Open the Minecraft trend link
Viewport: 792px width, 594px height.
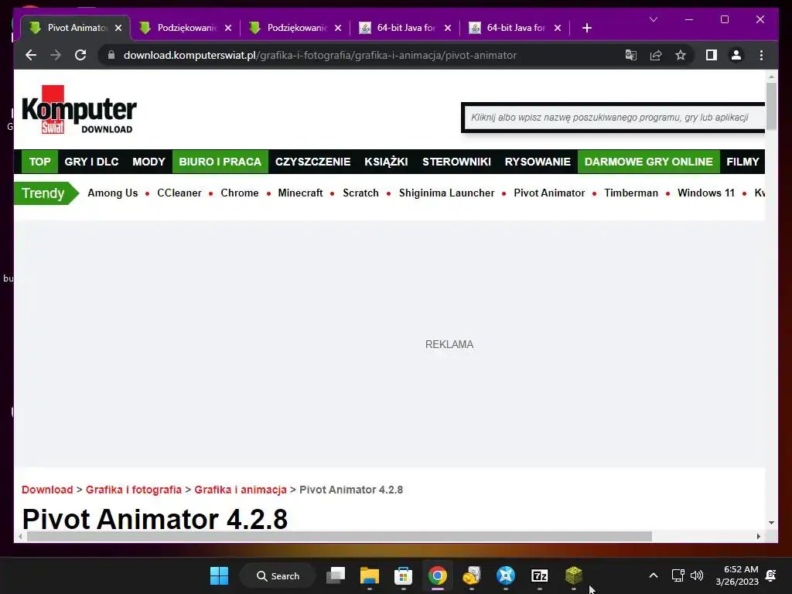pyautogui.click(x=300, y=193)
